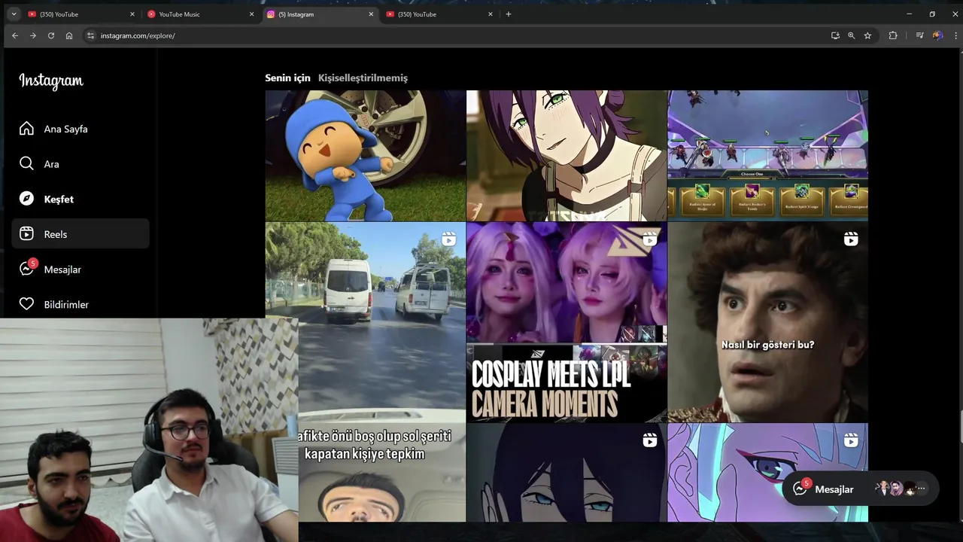963x542 pixels.
Task: Open Chrome three-dot menu
Action: pyautogui.click(x=955, y=35)
